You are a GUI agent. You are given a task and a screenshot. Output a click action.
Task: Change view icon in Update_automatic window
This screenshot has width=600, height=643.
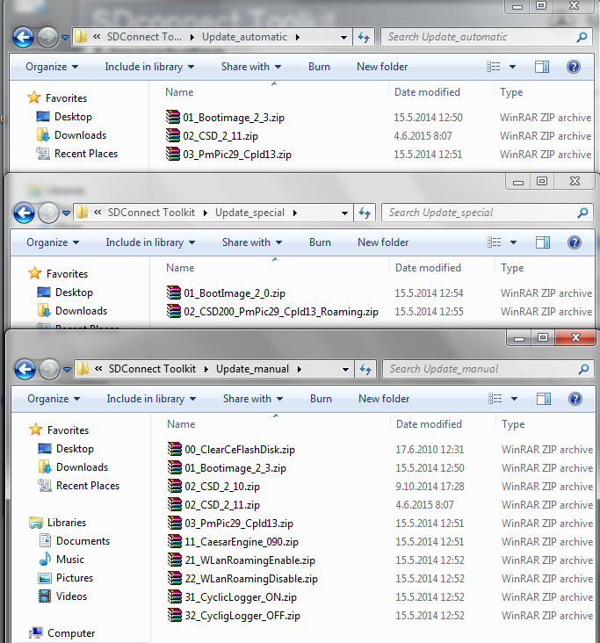click(x=494, y=67)
